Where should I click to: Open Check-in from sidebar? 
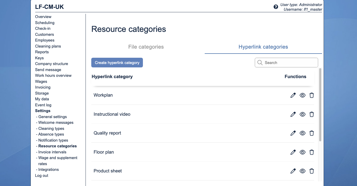pos(43,28)
